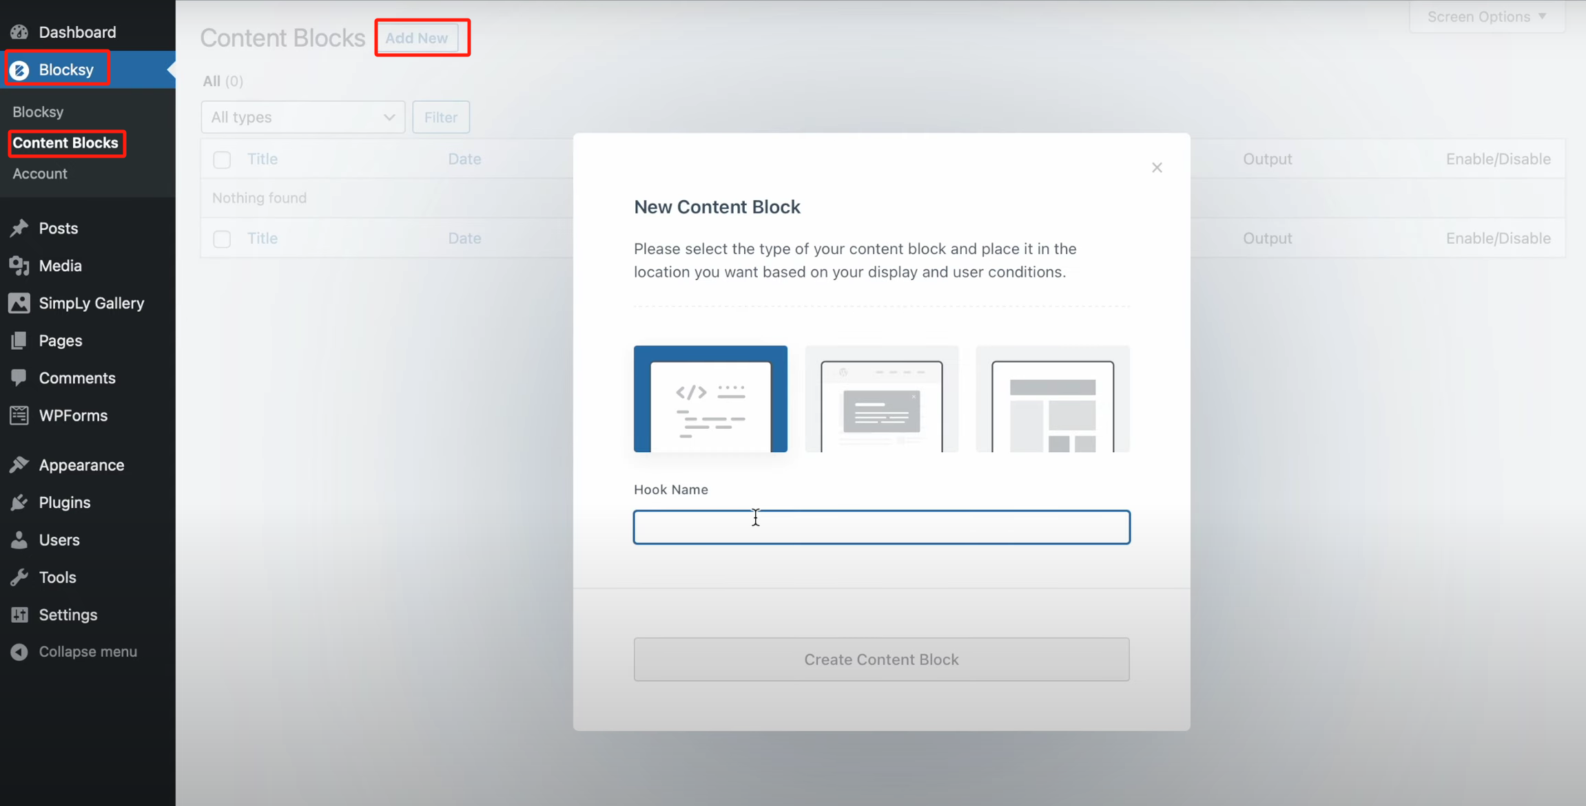Collapse menu using the arrow icon
Screen dimensions: 1586x806
(x=19, y=652)
